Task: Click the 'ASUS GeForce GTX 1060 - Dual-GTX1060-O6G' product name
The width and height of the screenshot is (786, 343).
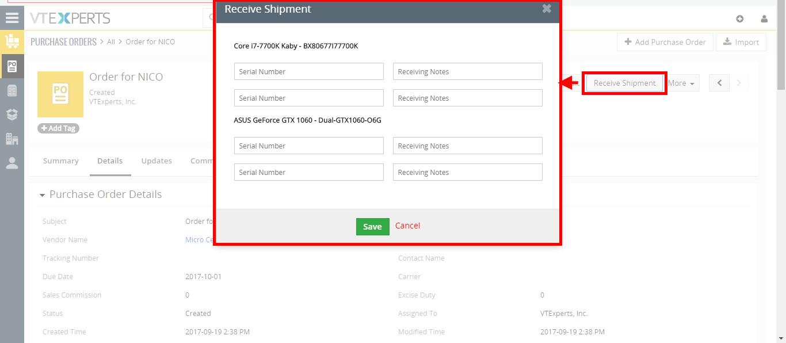Action: coord(308,120)
